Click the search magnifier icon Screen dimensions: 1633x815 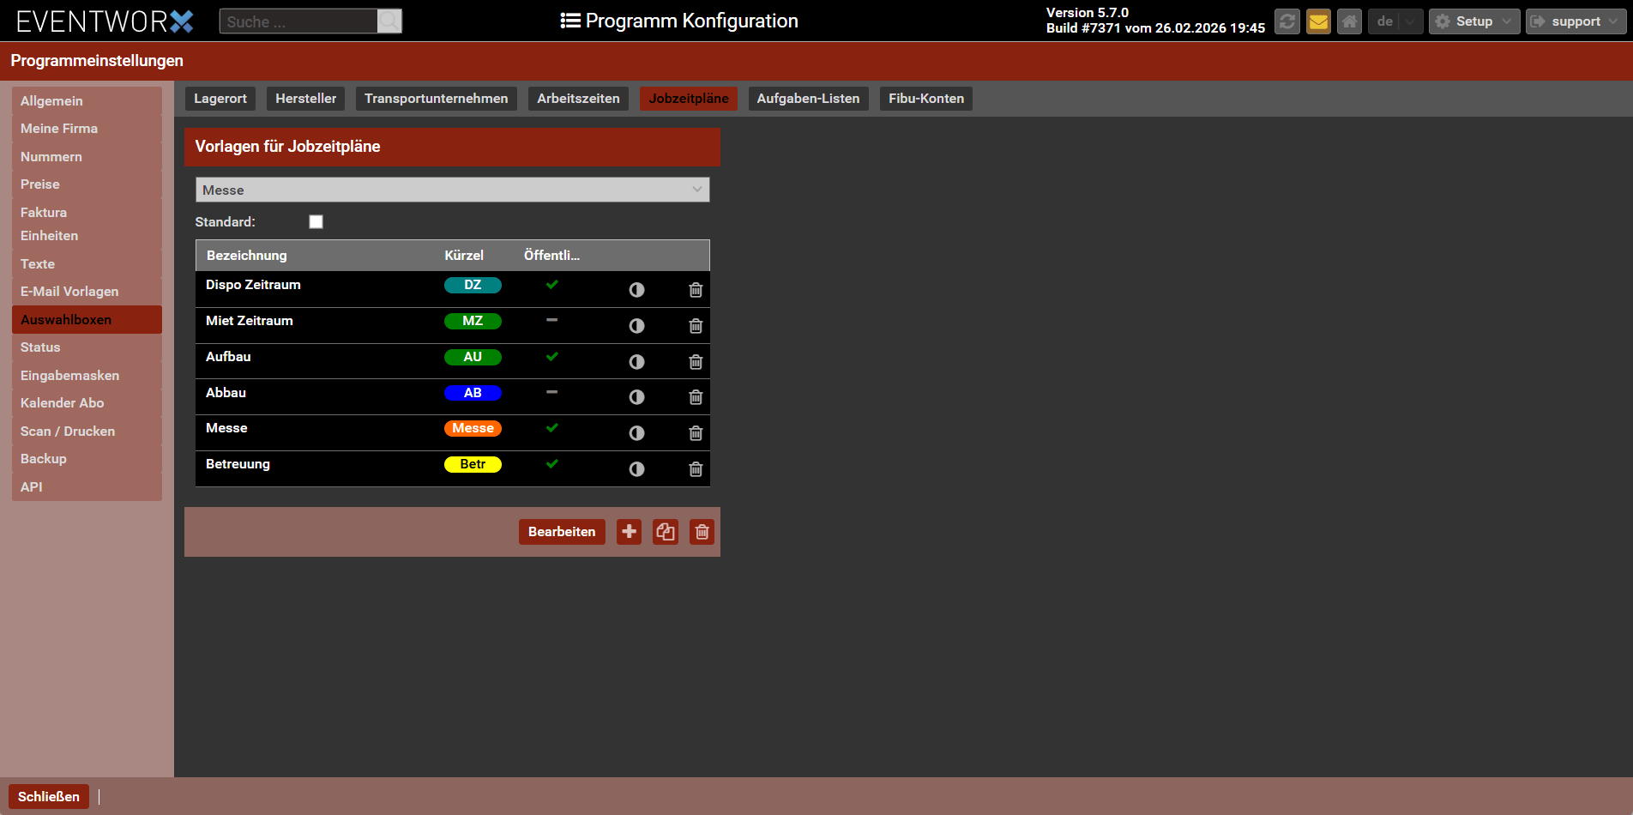tap(389, 21)
